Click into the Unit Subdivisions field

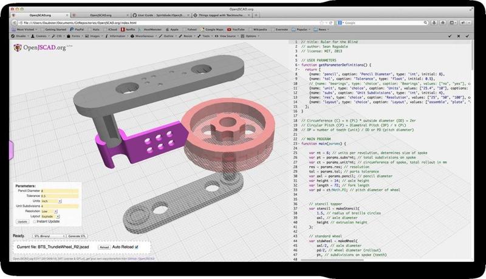[x=60, y=206]
